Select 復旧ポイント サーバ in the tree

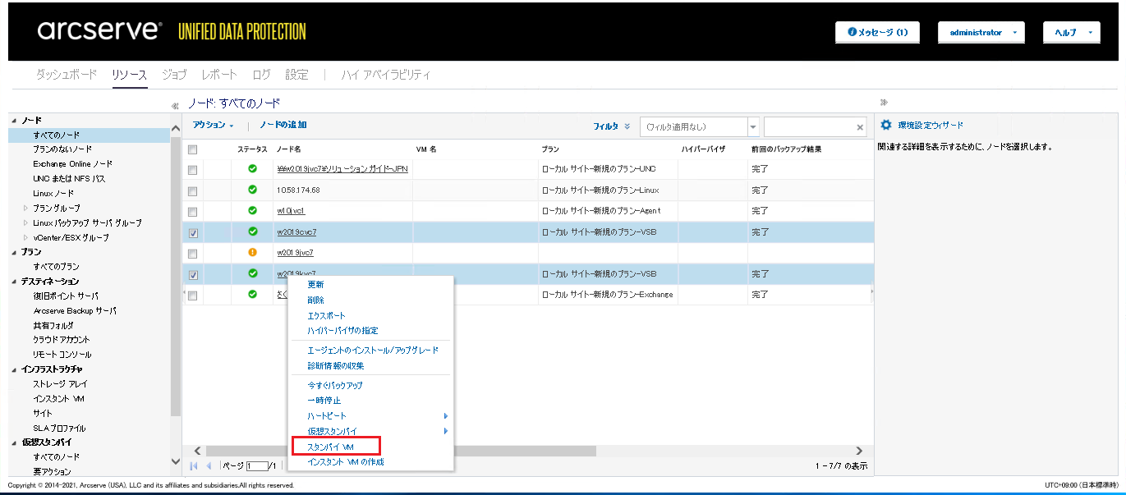point(66,296)
